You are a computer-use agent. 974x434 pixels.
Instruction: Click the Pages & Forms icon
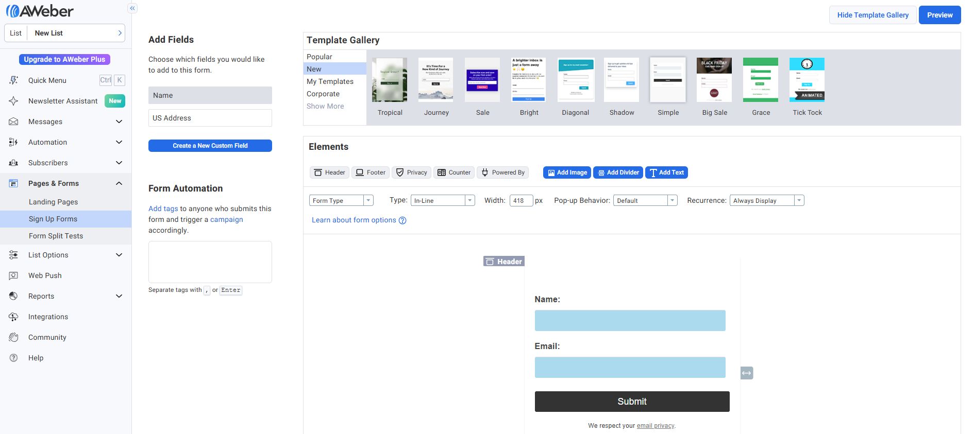[13, 183]
